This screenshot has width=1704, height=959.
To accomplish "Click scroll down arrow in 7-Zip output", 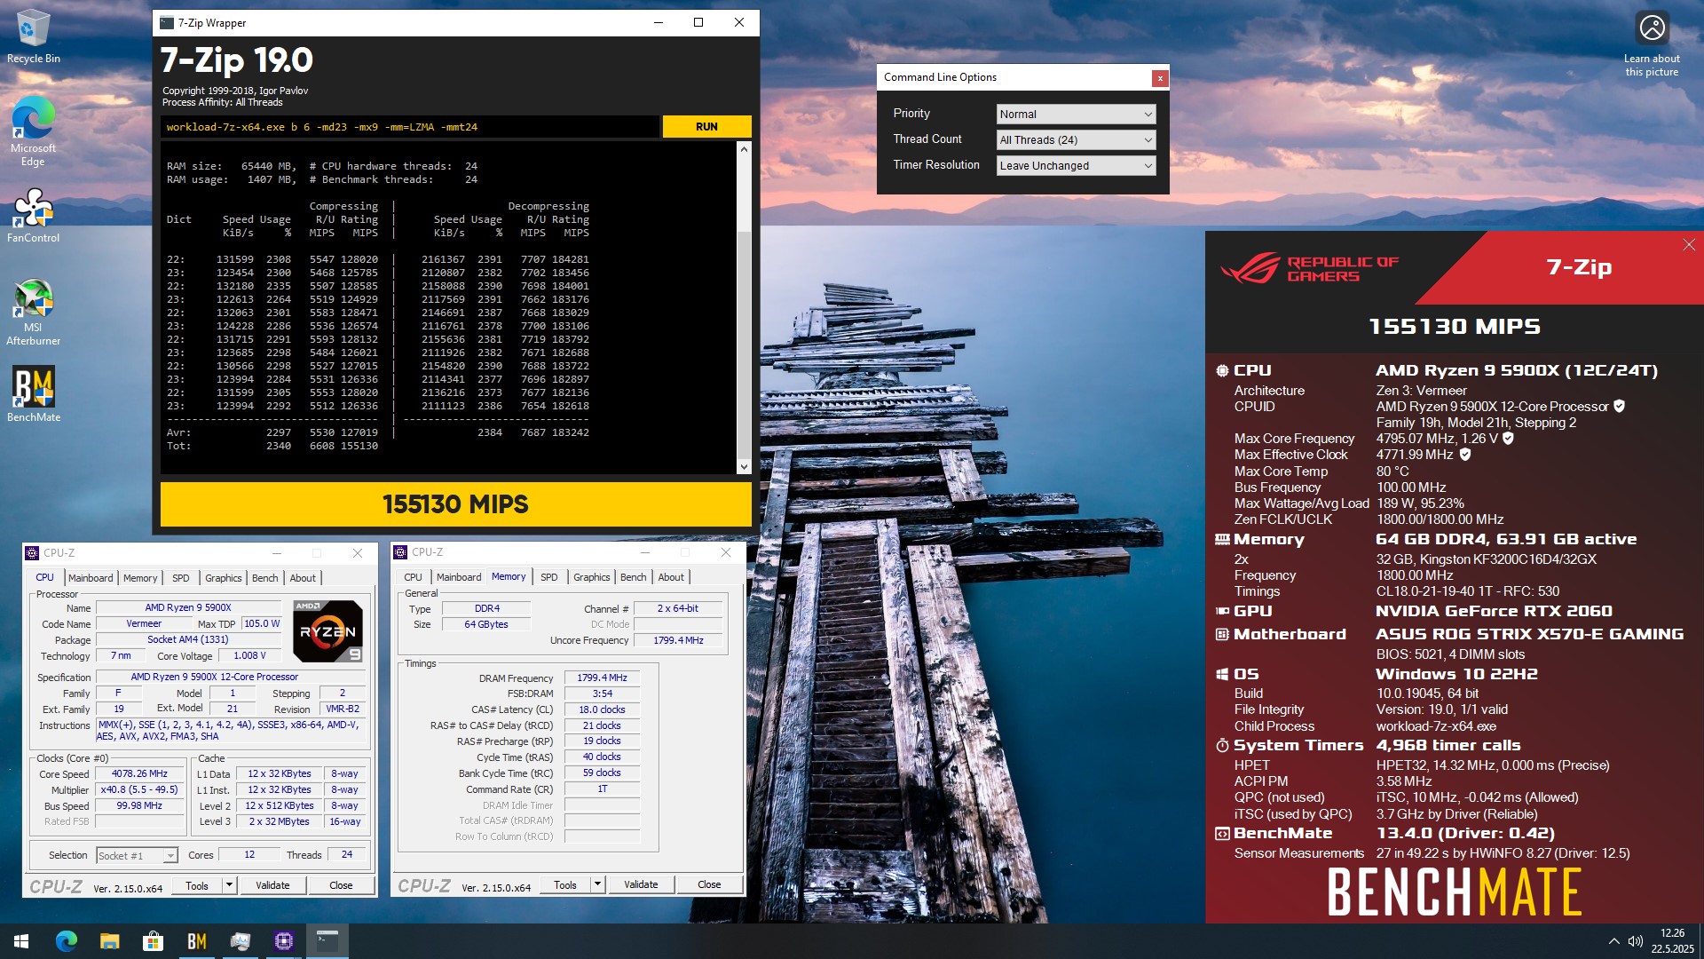I will [x=744, y=467].
